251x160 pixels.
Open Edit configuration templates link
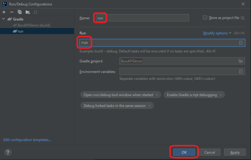[27, 140]
